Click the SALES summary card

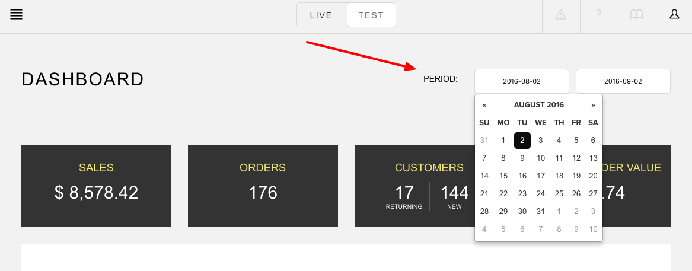click(96, 186)
